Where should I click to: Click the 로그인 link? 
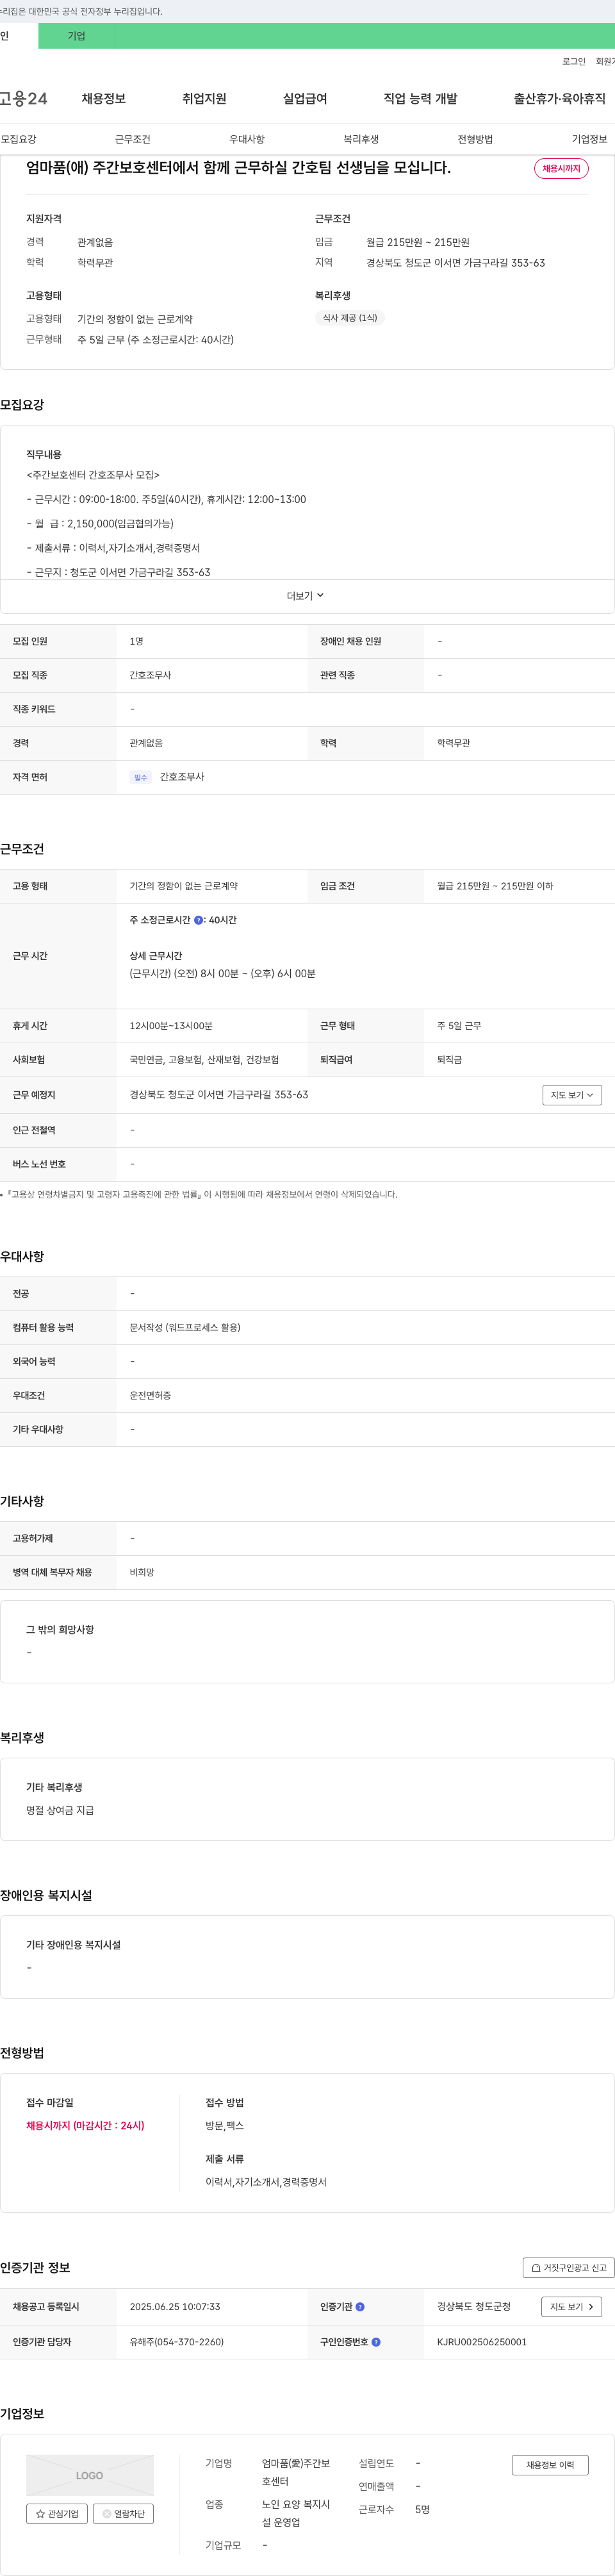[573, 61]
